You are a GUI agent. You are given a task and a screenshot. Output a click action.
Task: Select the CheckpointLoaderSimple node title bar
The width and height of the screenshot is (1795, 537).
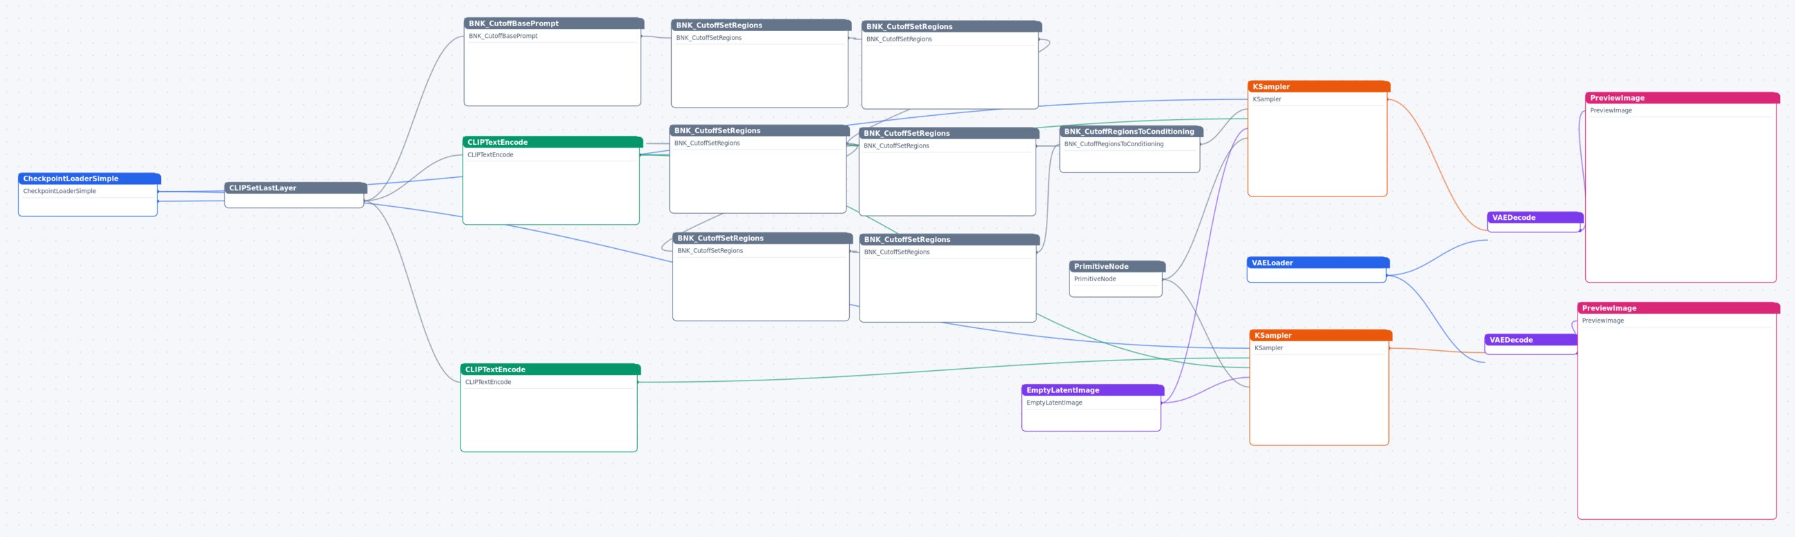89,179
